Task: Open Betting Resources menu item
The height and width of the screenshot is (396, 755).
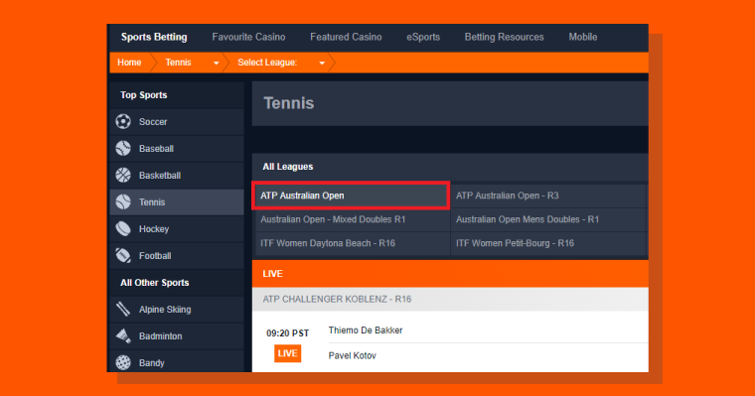Action: pos(504,37)
